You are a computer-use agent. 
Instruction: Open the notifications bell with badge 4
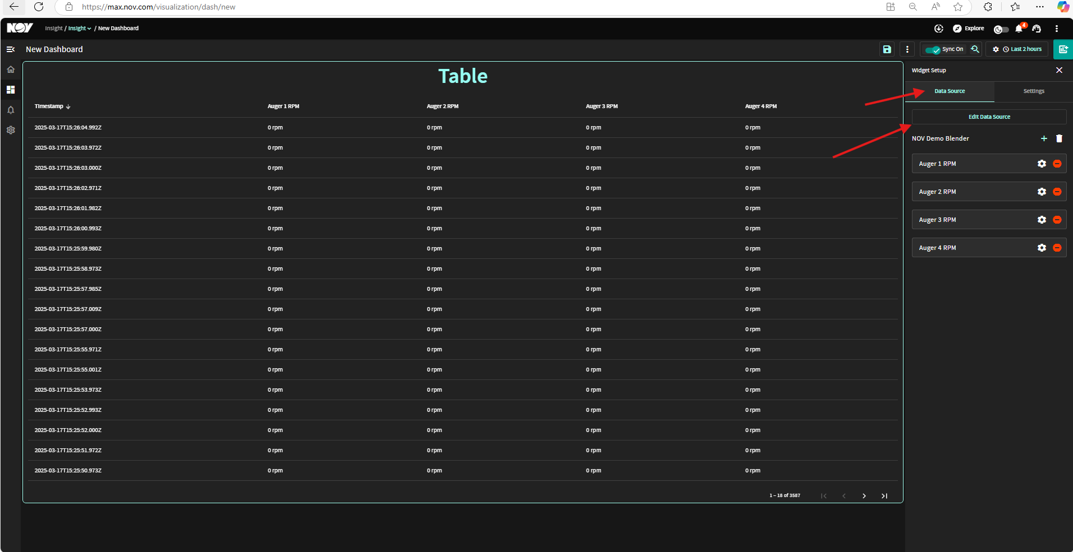tap(1020, 29)
